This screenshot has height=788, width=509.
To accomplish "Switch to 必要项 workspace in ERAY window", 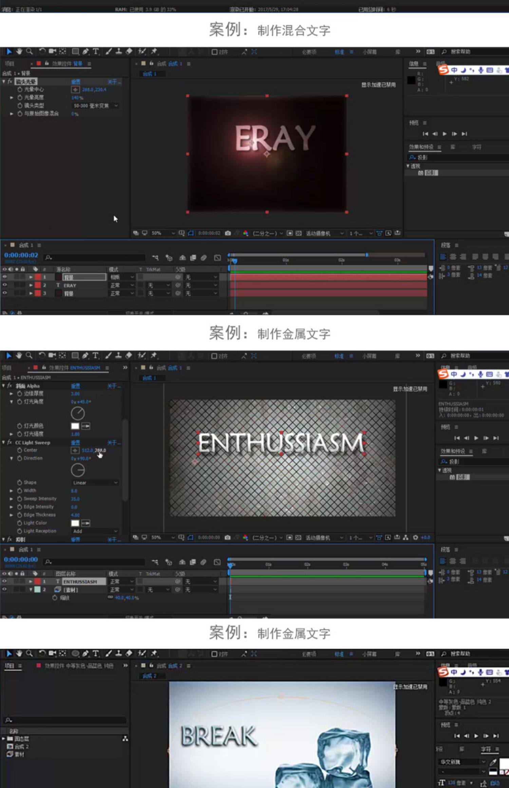I will tap(309, 52).
